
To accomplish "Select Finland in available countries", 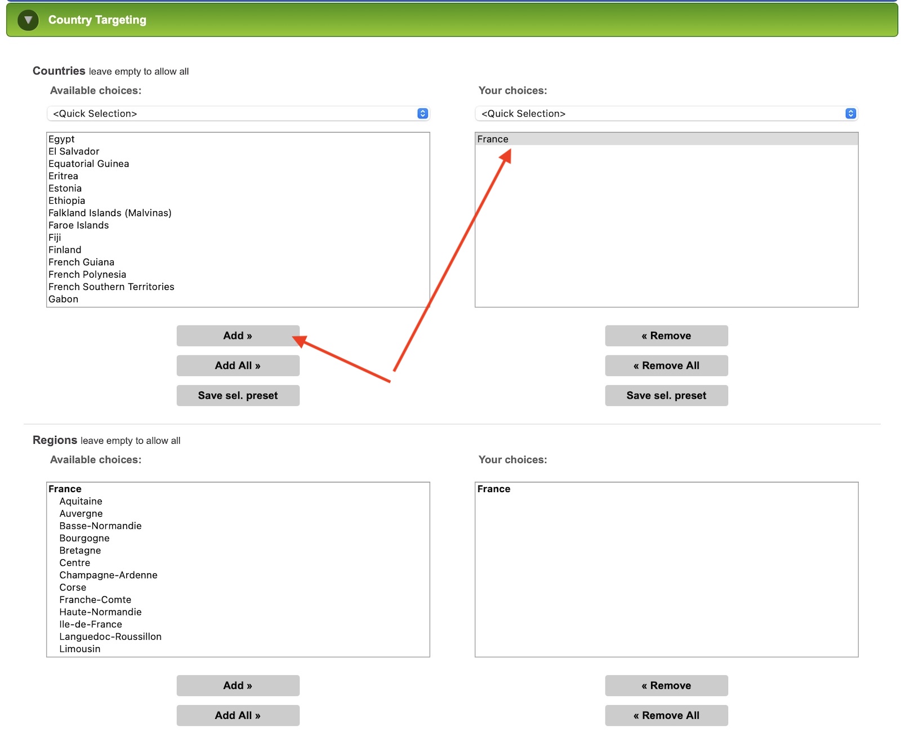I will coord(65,250).
